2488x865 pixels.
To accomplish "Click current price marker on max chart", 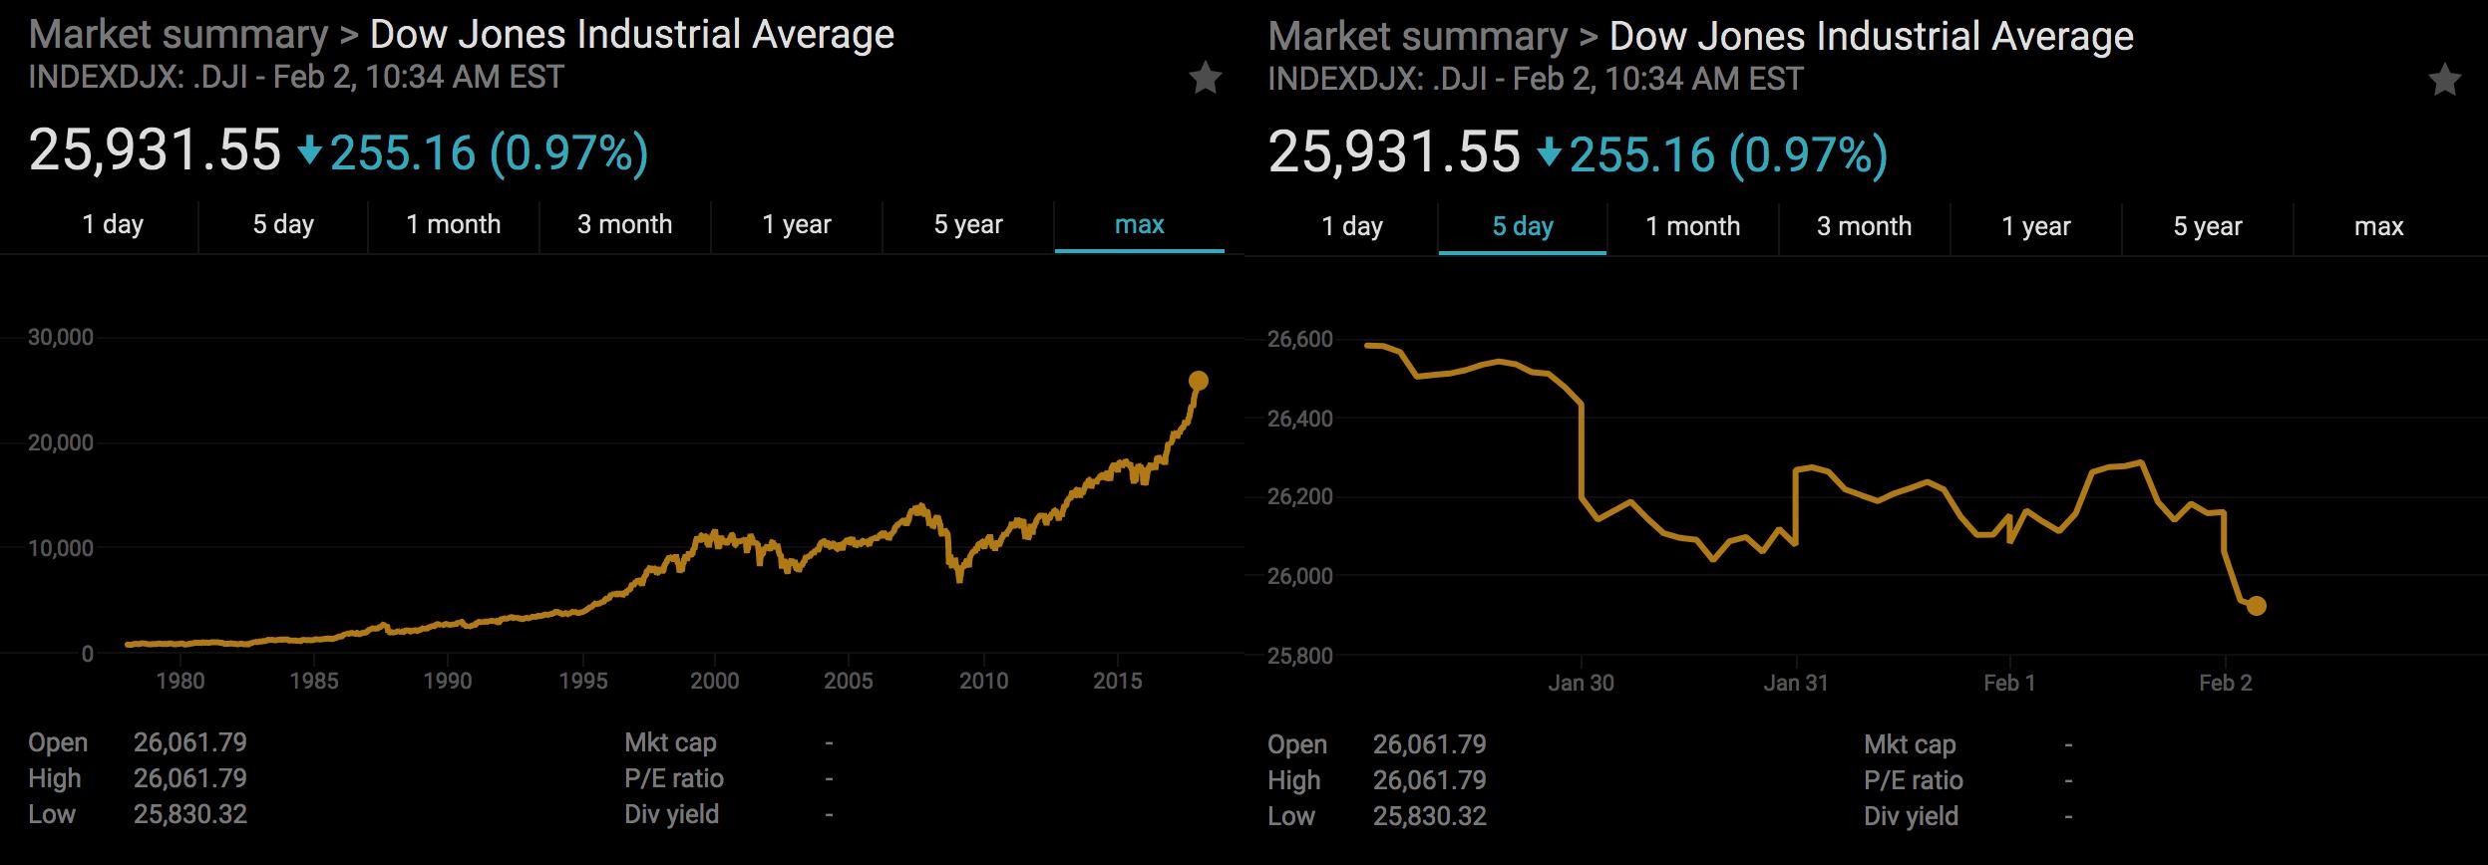I will tap(1199, 381).
